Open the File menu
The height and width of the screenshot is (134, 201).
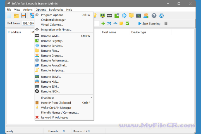click(x=9, y=9)
